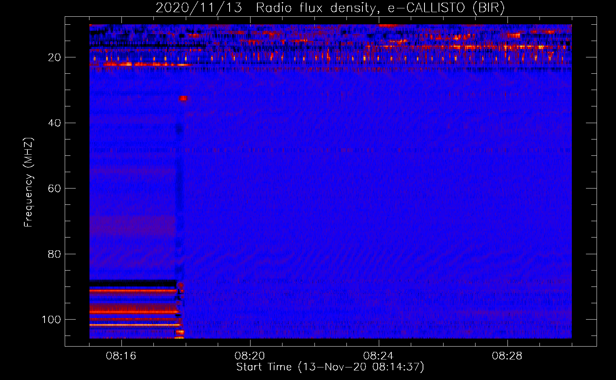This screenshot has width=616, height=380.
Task: Click the 08:24 time tick label
Action: [378, 356]
